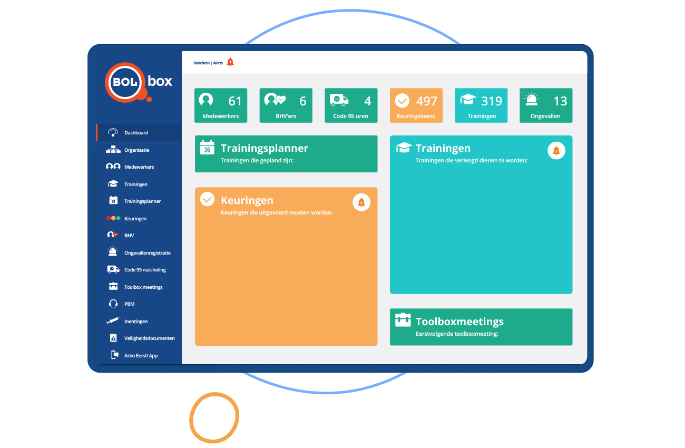Screen dimensions: 685x448
Task: Open the 319 Trainingen stat tile
Action: 481,105
